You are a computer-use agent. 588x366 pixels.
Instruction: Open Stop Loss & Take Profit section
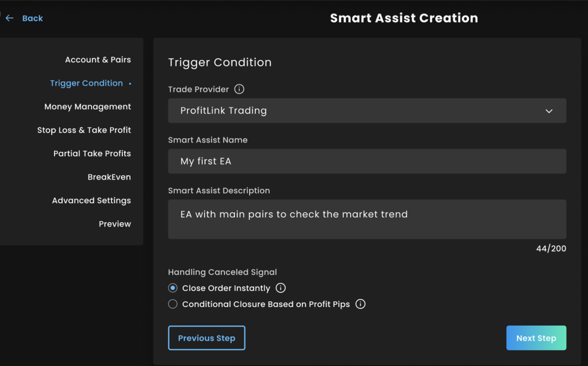point(84,130)
